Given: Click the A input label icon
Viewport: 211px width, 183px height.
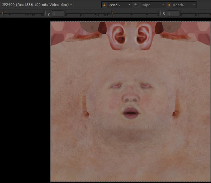Looking at the screenshot, I should tap(104, 5).
